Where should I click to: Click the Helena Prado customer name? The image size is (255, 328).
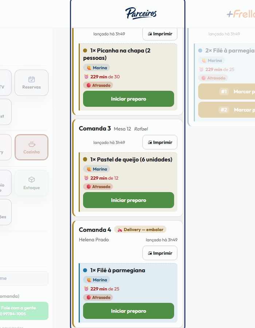(94, 240)
